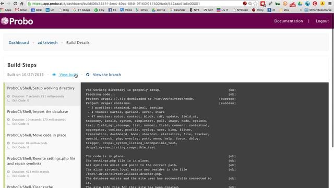
Task: Click the 'View build' link
Action: 68,75
